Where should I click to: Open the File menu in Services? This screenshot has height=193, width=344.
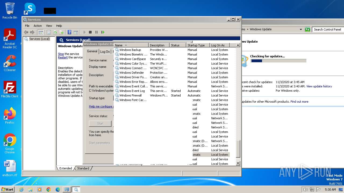tap(27, 26)
